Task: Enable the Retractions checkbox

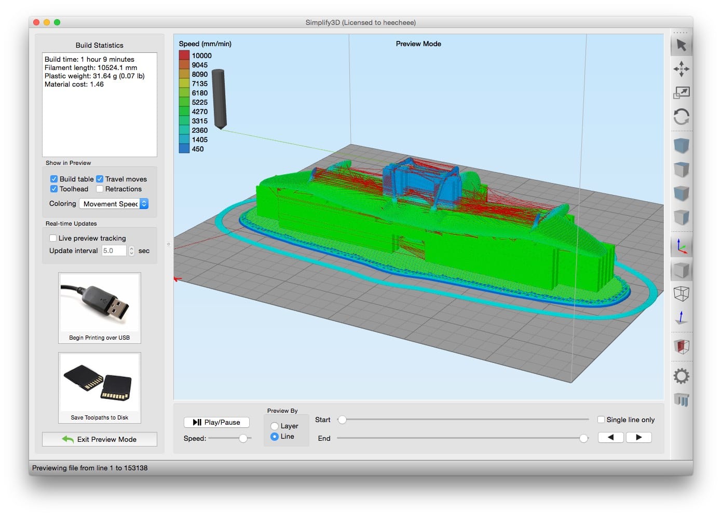Action: click(x=100, y=189)
